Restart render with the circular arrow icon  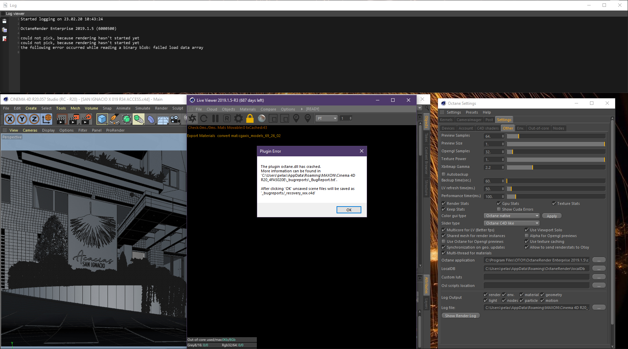click(204, 118)
